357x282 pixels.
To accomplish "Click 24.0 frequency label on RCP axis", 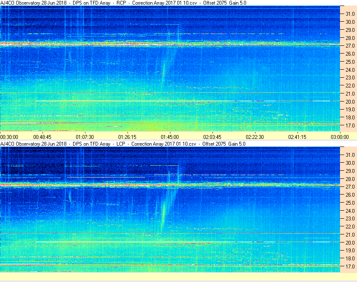I will pyautogui.click(x=350, y=70).
